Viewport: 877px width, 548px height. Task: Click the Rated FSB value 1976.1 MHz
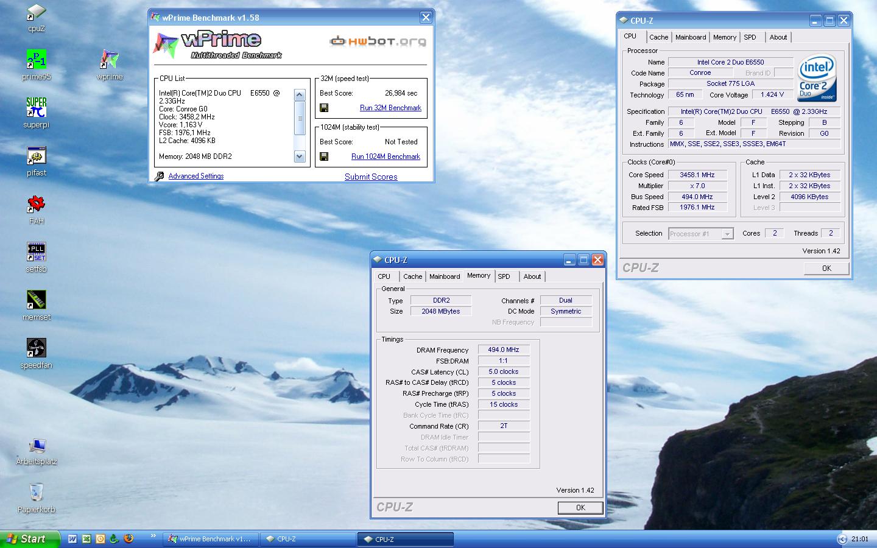pyautogui.click(x=697, y=207)
